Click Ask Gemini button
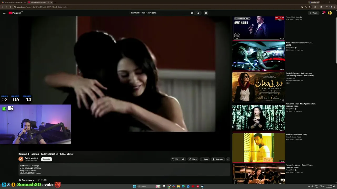 tap(314, 2)
